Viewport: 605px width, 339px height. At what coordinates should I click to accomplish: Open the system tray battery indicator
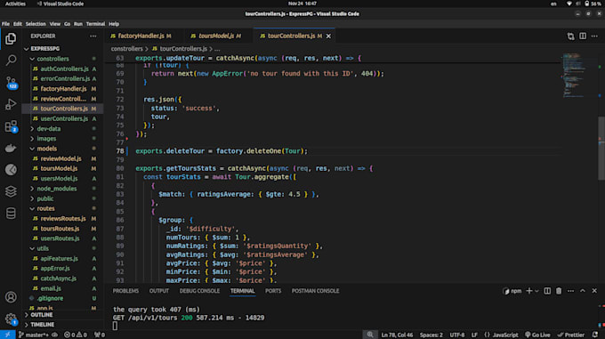[593, 4]
